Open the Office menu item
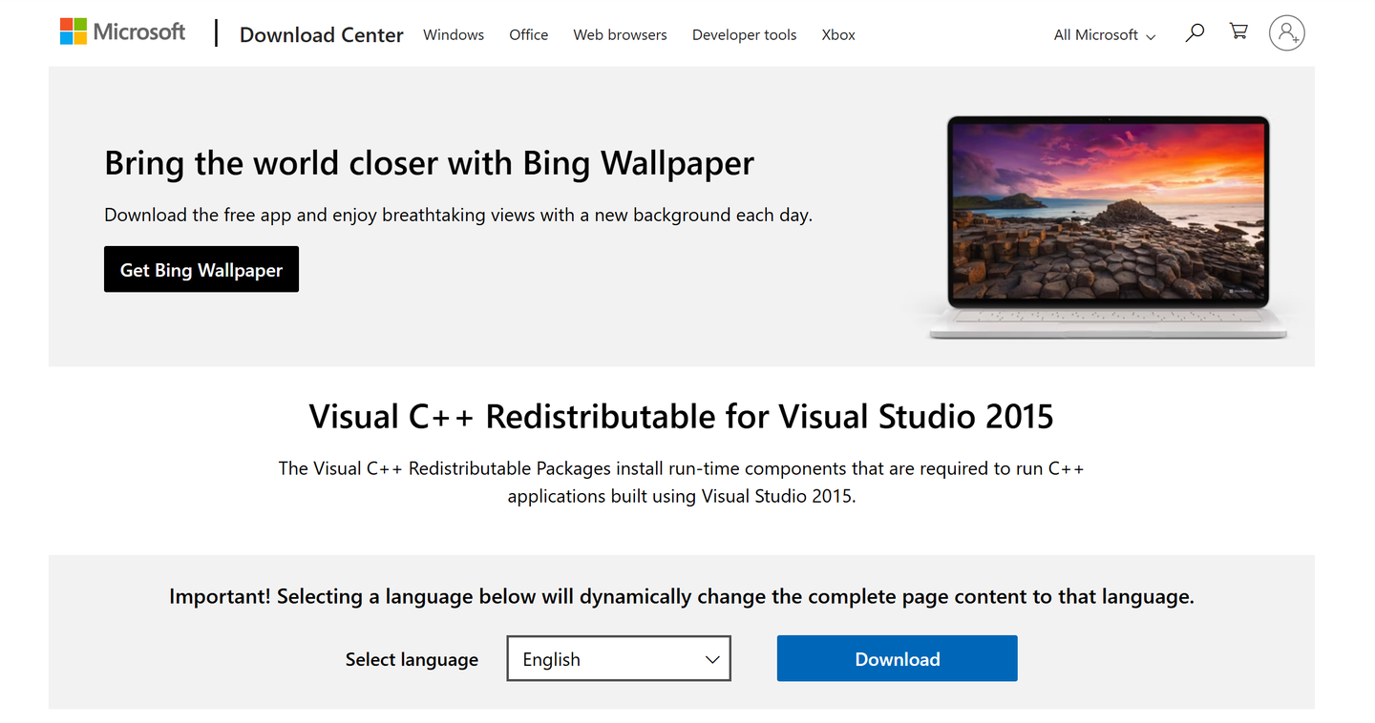The width and height of the screenshot is (1375, 723). point(529,34)
